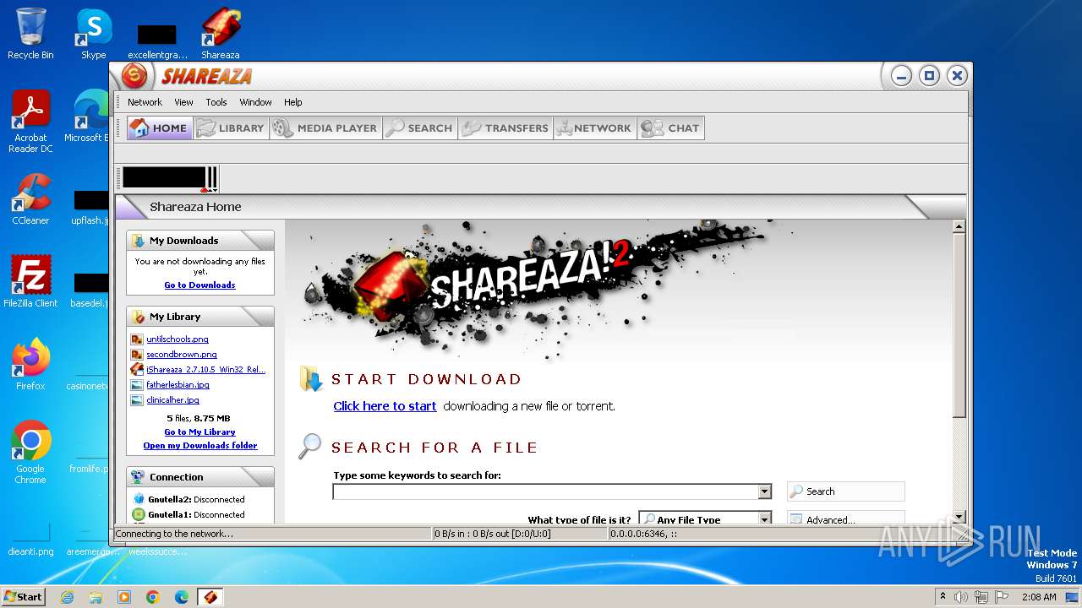Click the Gnutella2 network icon
Viewport: 1082px width, 608px height.
(x=139, y=499)
